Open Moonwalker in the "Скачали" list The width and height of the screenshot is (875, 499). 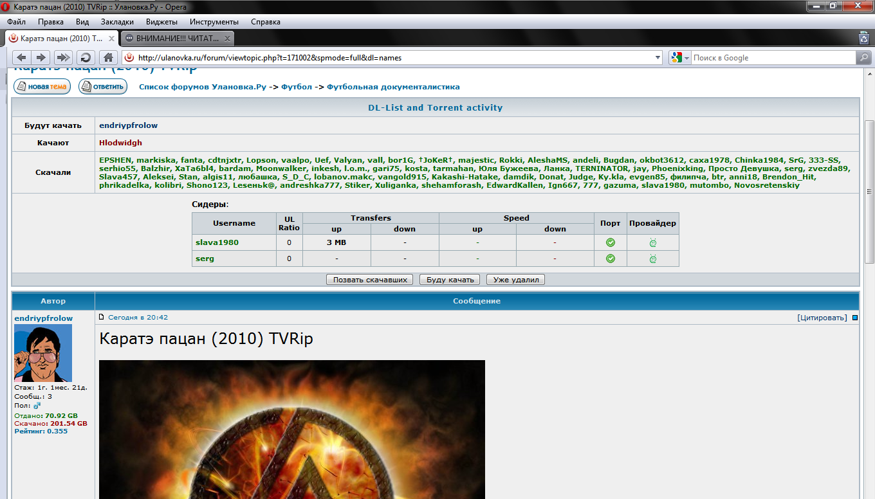[281, 168]
